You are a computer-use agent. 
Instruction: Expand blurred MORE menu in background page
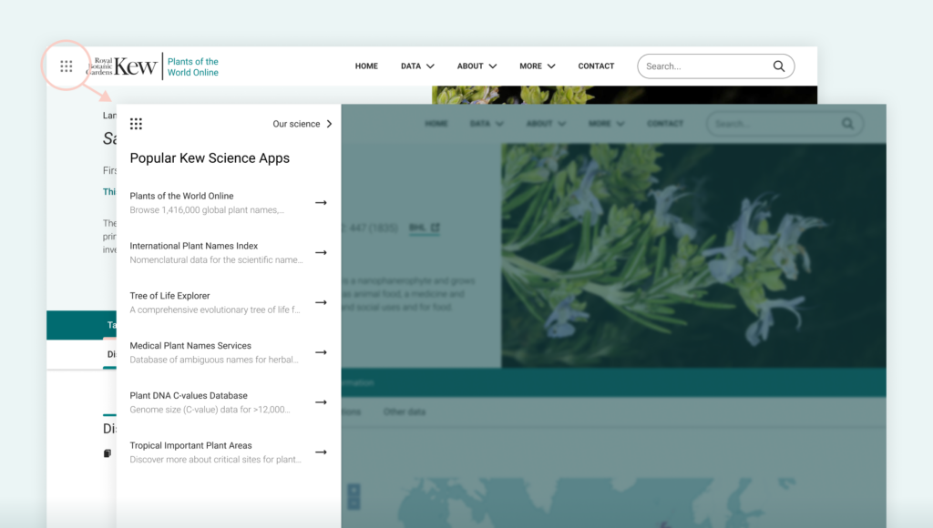606,124
